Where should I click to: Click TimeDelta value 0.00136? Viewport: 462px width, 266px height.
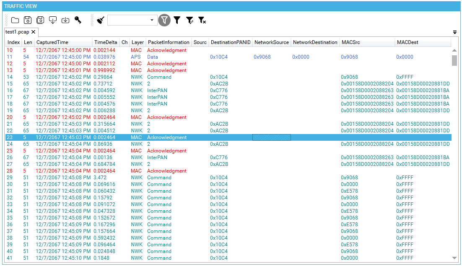(103, 158)
